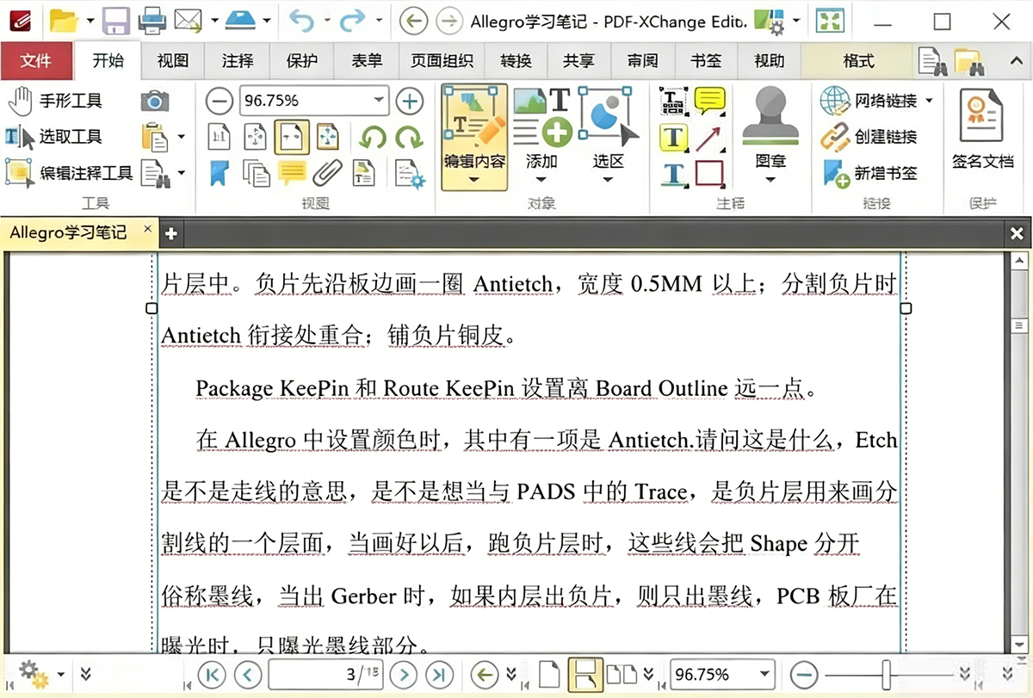Viewport: 1033px width, 698px height.
Task: Switch to single page layout in the status bar
Action: (x=549, y=674)
